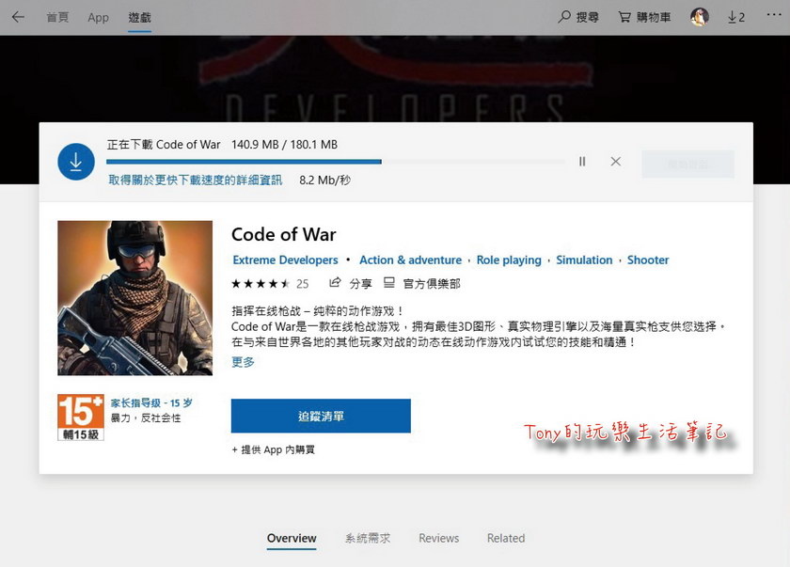The height and width of the screenshot is (567, 790).
Task: Click the star rating with 25 reviews
Action: pos(270,284)
